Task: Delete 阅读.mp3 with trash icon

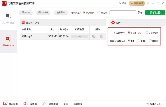Action: (x=102, y=36)
